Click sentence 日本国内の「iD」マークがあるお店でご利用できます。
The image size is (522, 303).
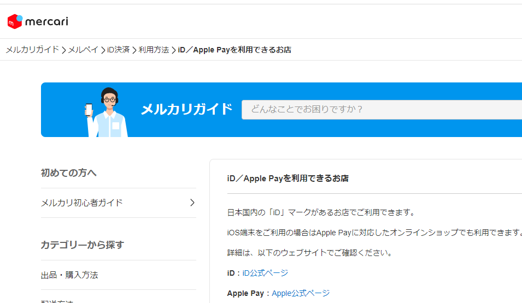click(322, 212)
